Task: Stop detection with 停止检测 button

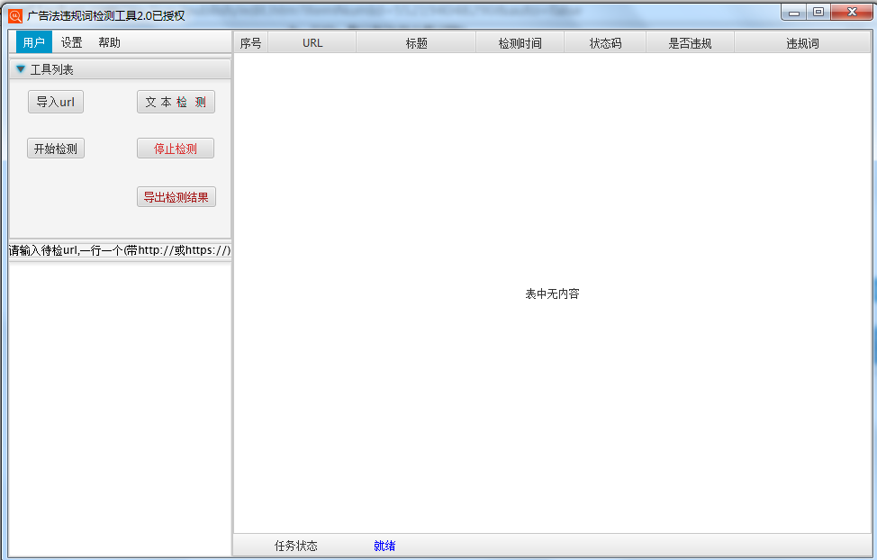Action: [176, 149]
